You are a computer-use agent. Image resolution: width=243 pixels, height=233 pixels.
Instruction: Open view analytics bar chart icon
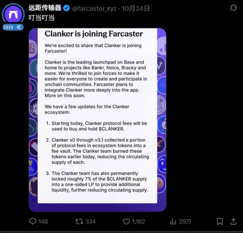click(x=173, y=221)
